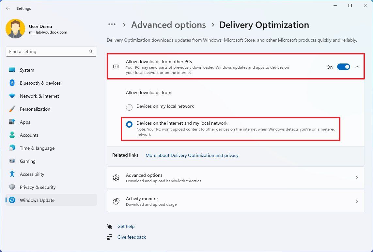Click the Allow downloads from: heading
Screen dimensions: 373x252
tap(149, 92)
